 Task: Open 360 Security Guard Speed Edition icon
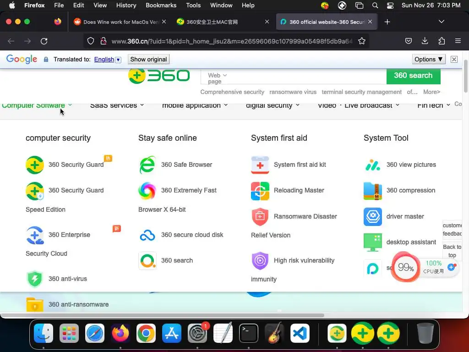(x=35, y=191)
